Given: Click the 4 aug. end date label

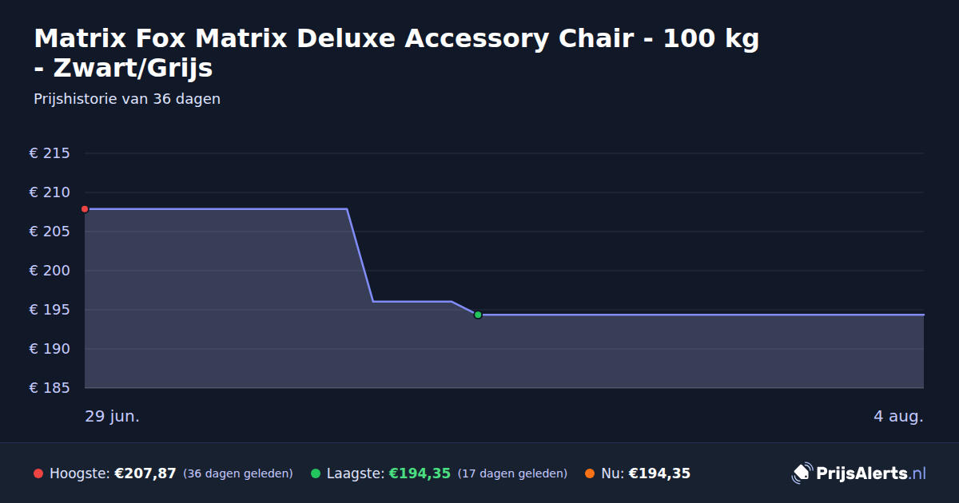Looking at the screenshot, I should pos(898,416).
